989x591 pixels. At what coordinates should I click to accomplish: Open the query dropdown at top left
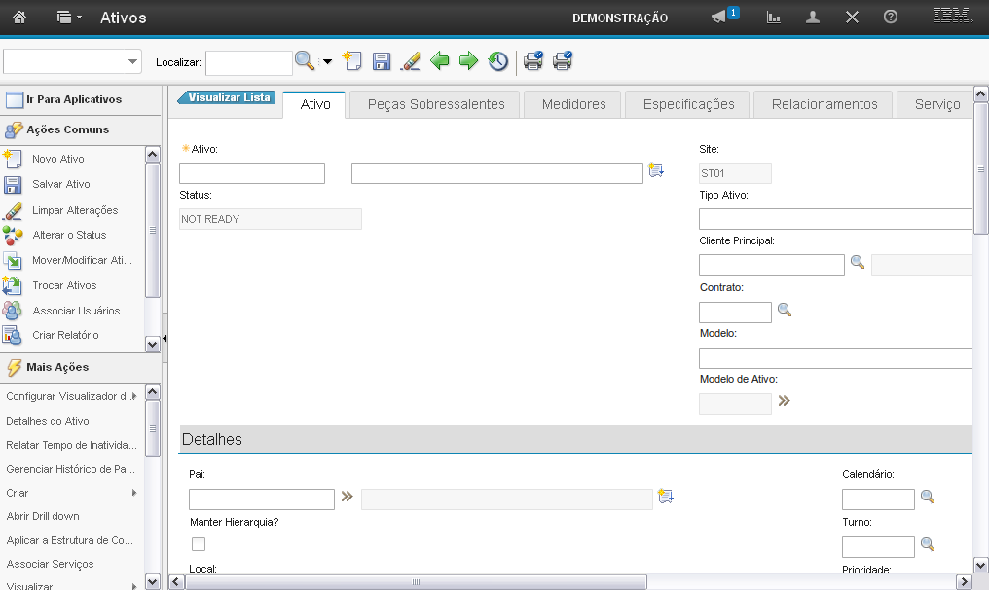73,62
